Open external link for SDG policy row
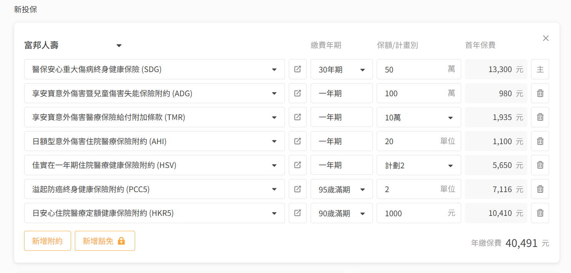 click(x=298, y=69)
